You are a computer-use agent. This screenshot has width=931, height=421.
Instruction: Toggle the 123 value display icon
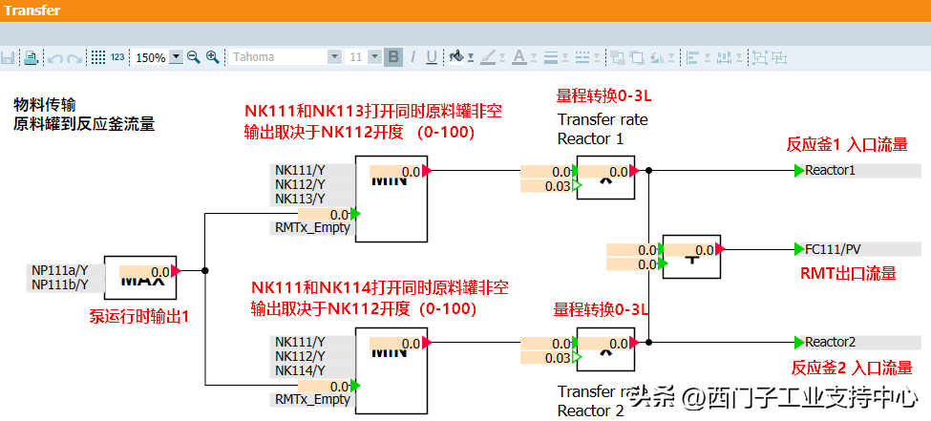[117, 57]
